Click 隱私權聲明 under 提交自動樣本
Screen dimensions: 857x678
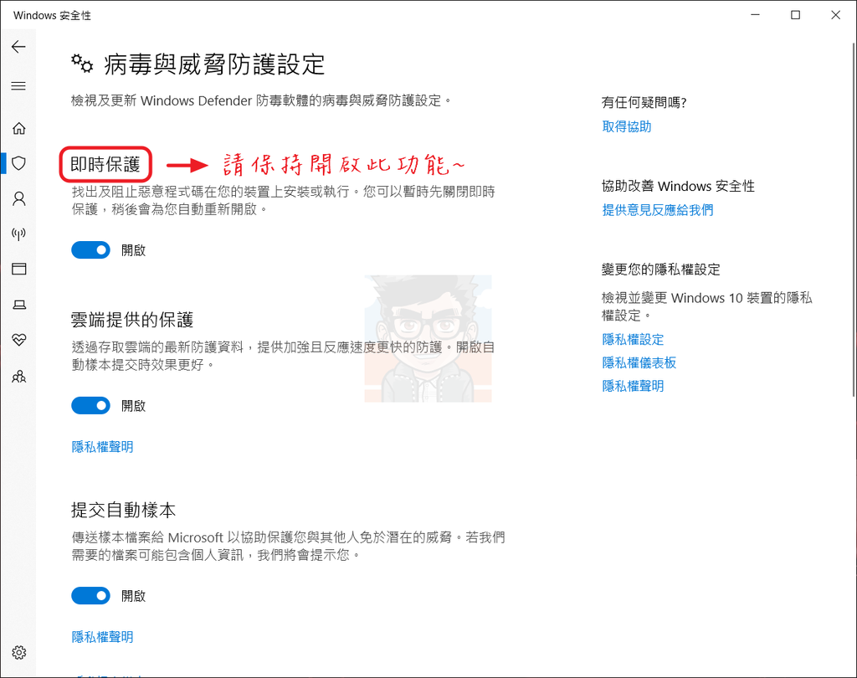[x=102, y=636]
